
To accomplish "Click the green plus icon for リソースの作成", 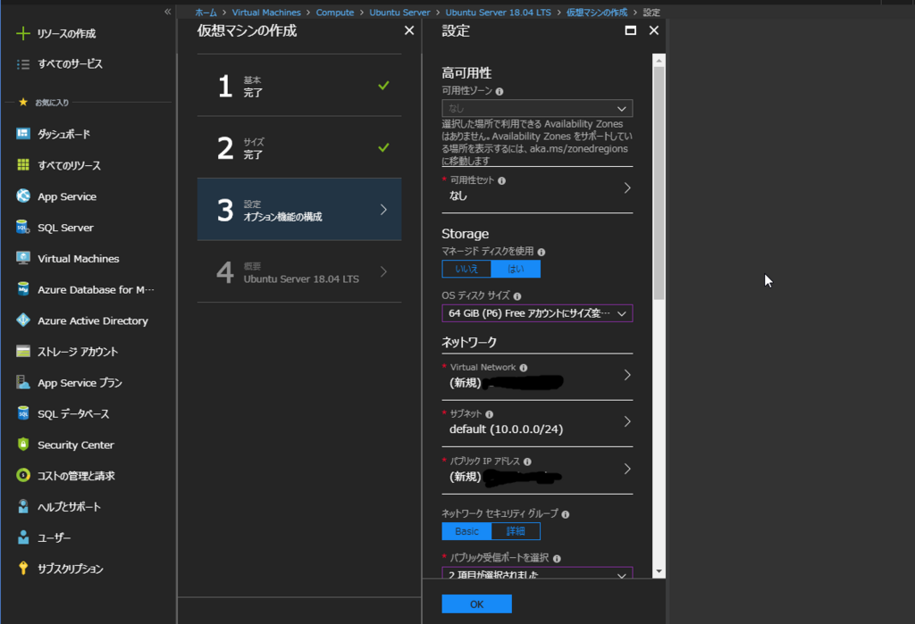I will [x=22, y=33].
